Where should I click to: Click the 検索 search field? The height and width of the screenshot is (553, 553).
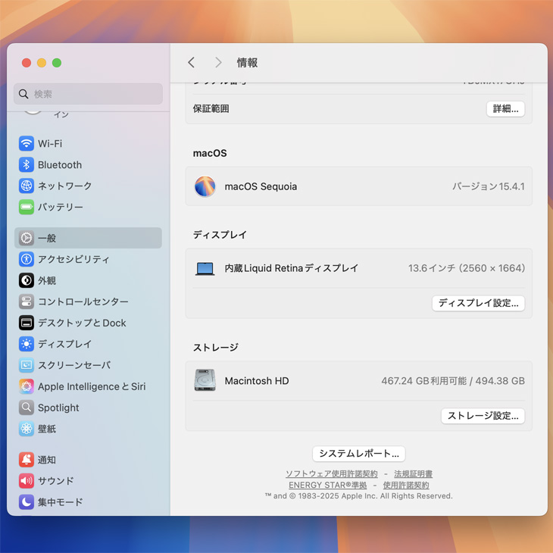pos(88,94)
